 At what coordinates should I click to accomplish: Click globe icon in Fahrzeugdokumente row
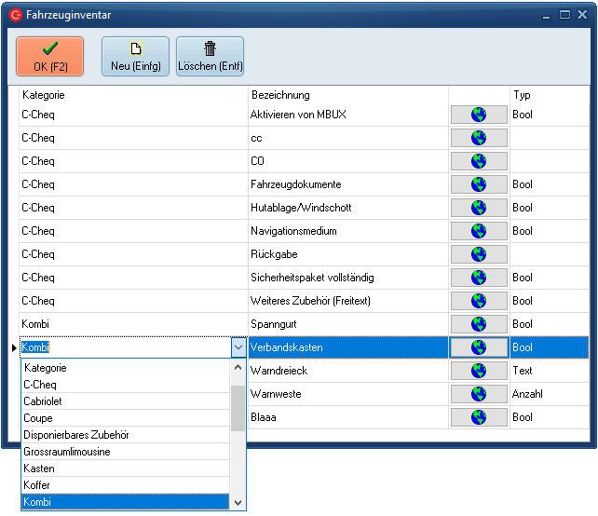479,184
